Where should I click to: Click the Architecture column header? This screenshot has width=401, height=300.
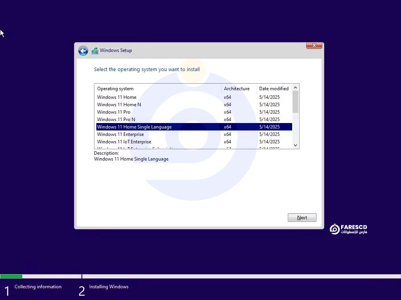(239, 89)
